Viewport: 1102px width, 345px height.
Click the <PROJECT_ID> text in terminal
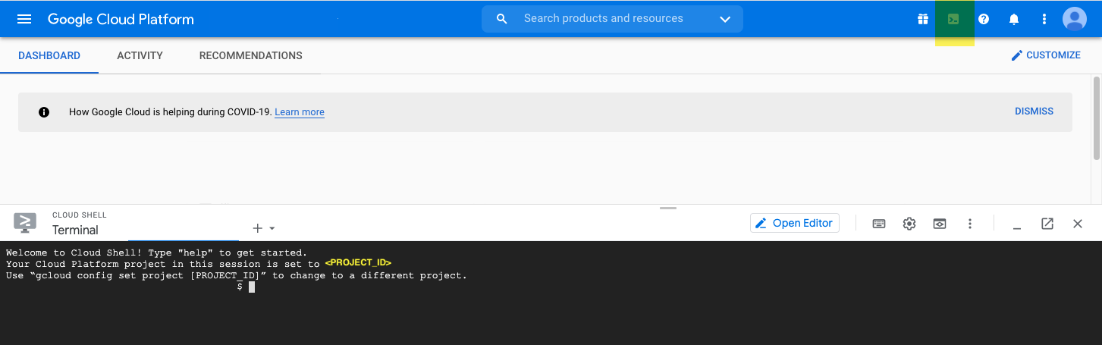358,263
